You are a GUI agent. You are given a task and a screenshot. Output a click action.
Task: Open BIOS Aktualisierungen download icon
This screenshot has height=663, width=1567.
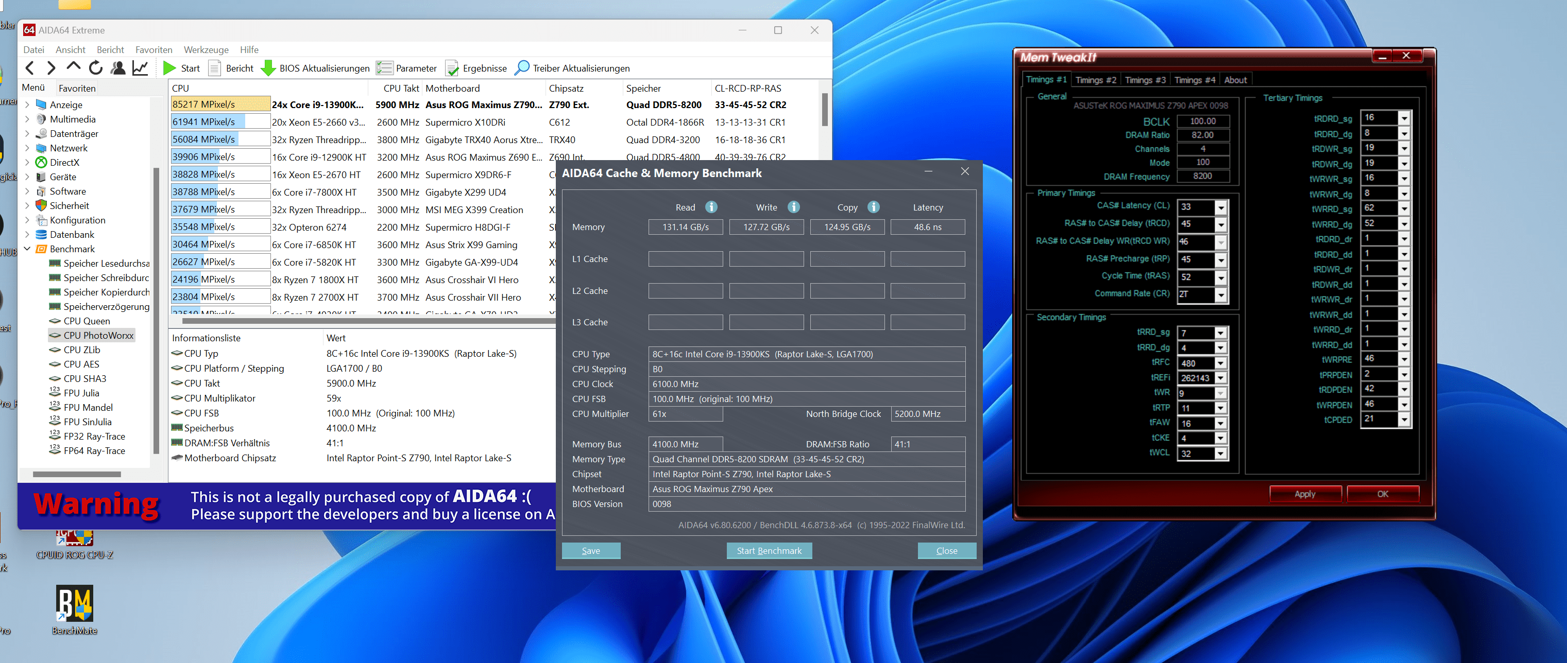[x=268, y=68]
